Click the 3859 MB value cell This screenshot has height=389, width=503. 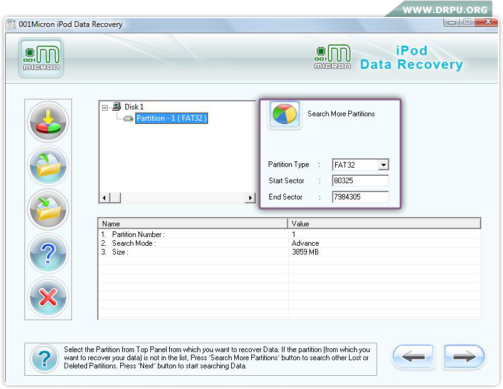coord(306,252)
